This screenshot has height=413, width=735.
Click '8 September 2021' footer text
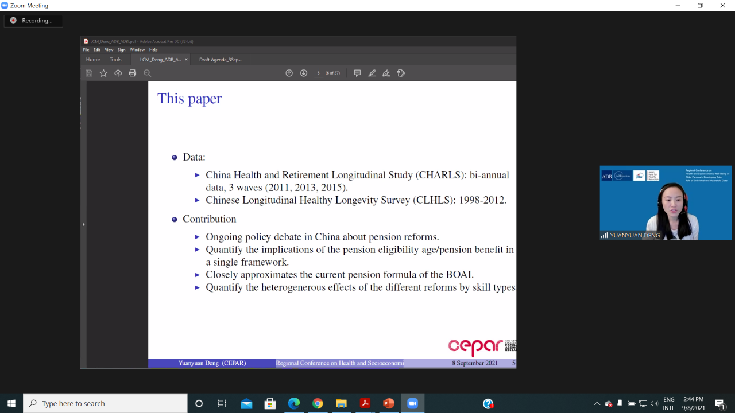(x=475, y=363)
